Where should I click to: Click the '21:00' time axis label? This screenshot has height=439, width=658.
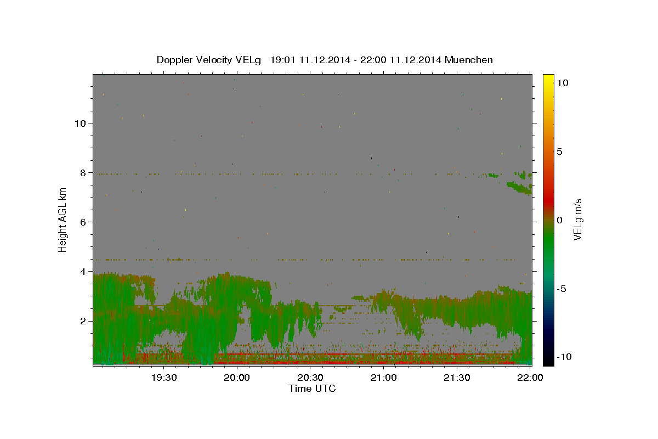[x=384, y=378]
